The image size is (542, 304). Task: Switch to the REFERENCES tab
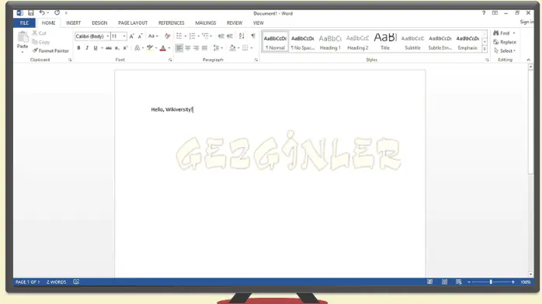click(x=172, y=22)
